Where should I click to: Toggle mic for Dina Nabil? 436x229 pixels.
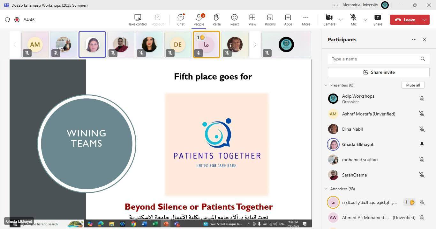[422, 129]
